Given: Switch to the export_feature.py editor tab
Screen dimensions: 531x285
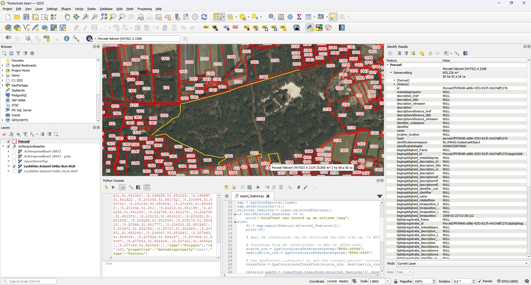Looking at the screenshot, I should pyautogui.click(x=252, y=196).
